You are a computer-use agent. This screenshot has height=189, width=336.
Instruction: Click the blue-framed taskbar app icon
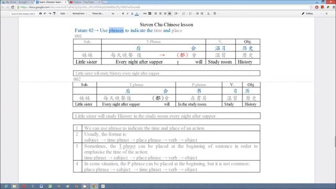[41, 186]
